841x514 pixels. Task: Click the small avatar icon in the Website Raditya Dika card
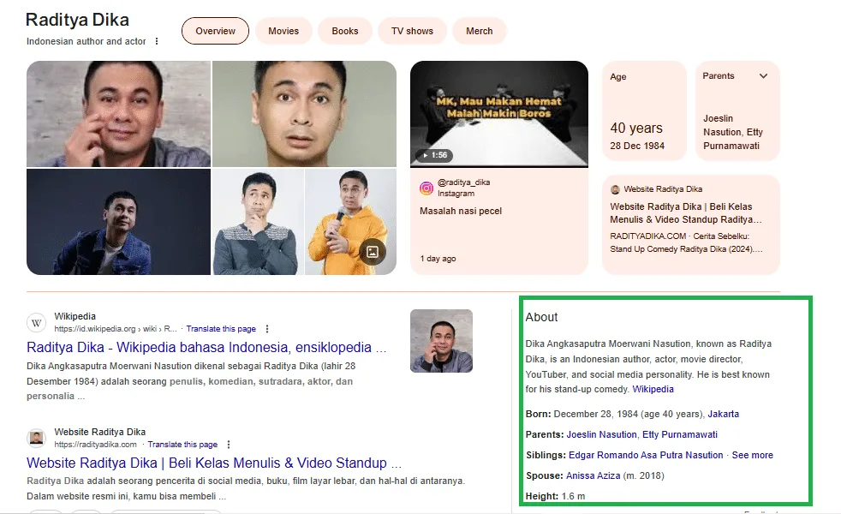pos(615,189)
